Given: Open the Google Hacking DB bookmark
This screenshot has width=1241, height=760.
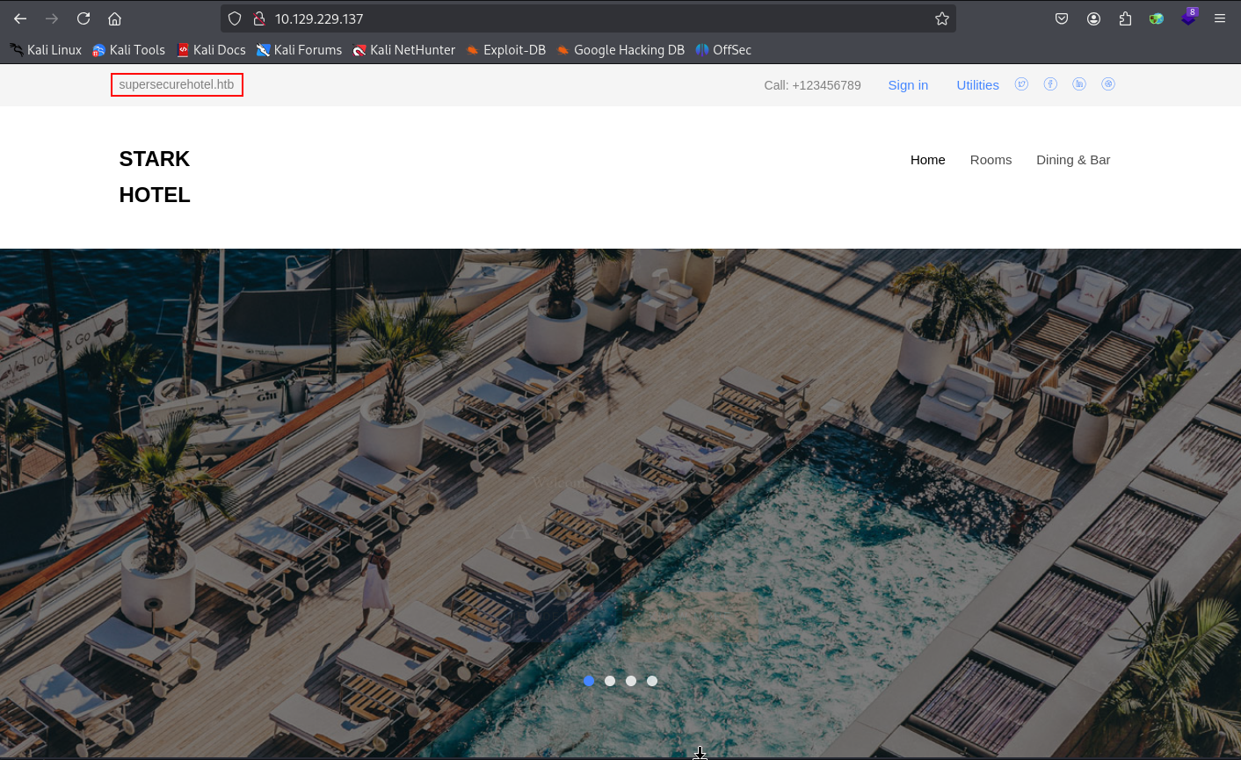Looking at the screenshot, I should [x=620, y=50].
